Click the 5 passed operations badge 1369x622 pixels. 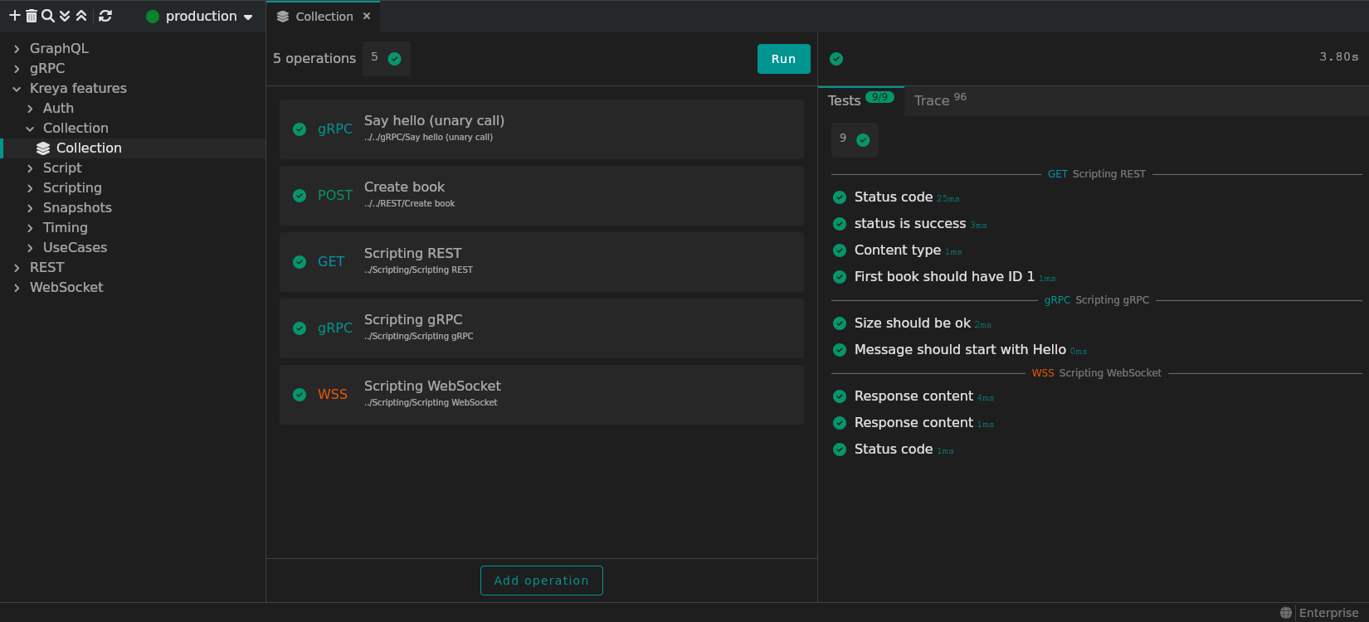pos(387,59)
